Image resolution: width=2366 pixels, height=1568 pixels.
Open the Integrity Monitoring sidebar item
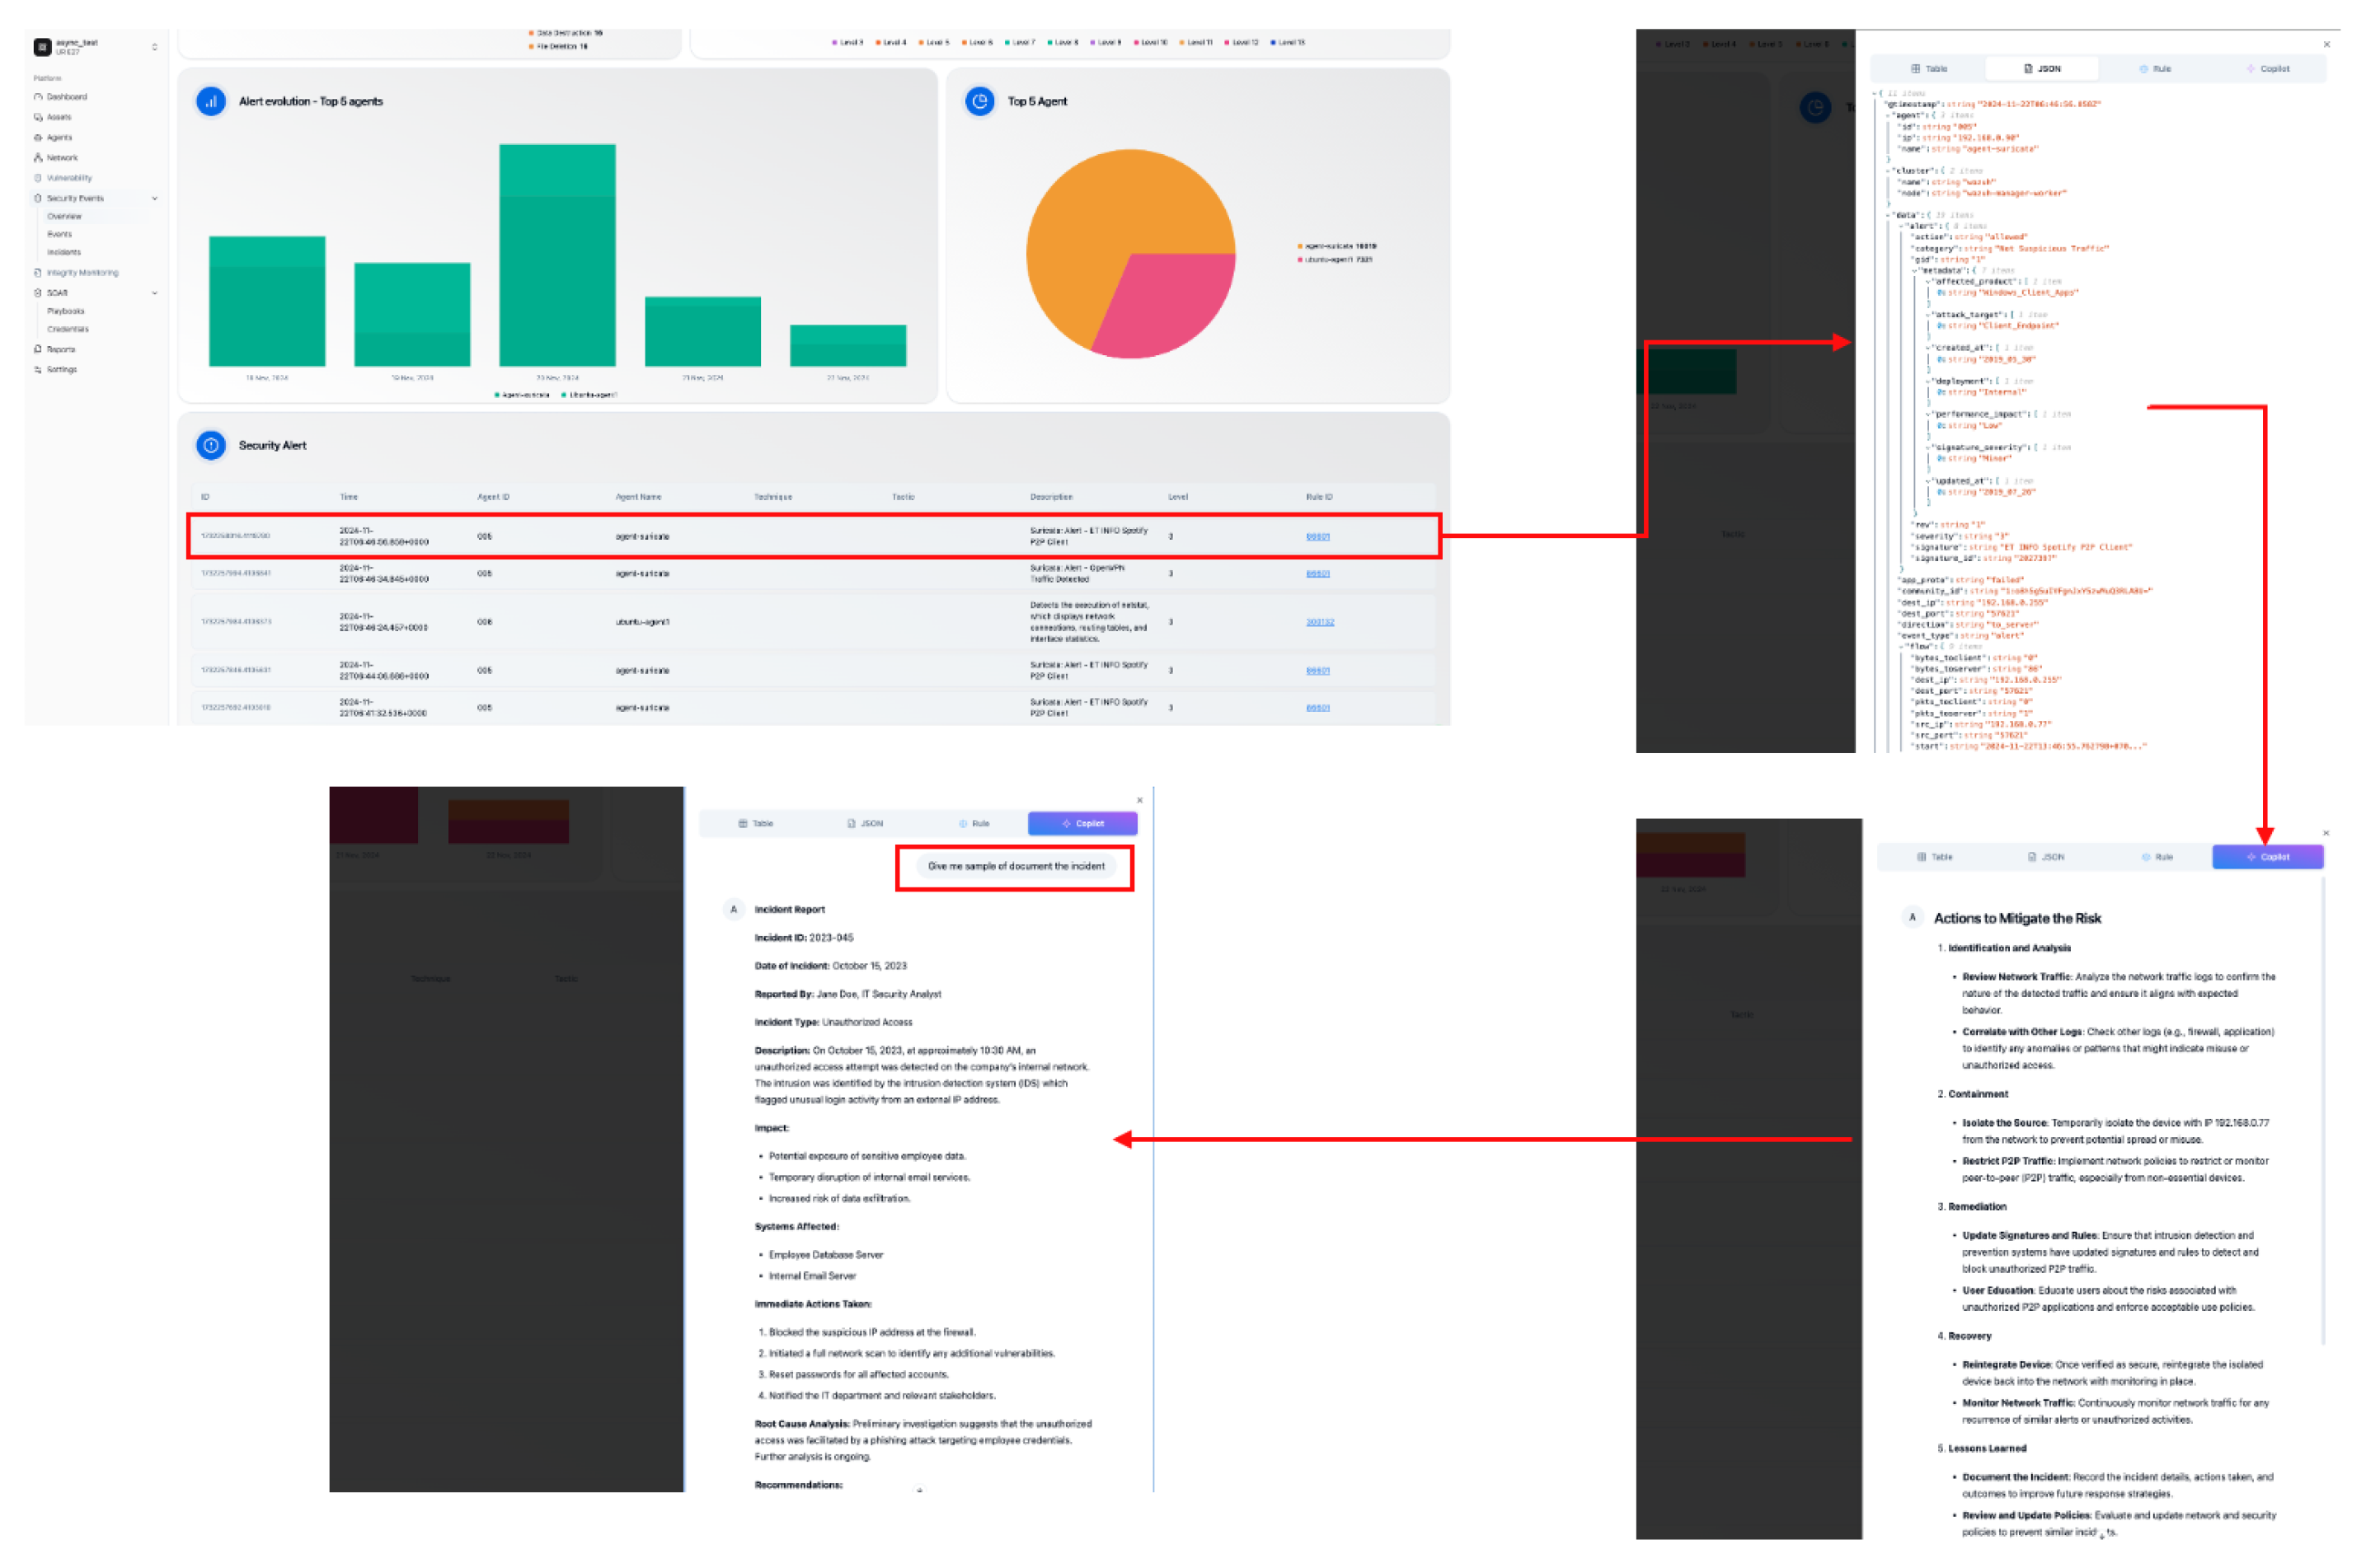tap(81, 272)
